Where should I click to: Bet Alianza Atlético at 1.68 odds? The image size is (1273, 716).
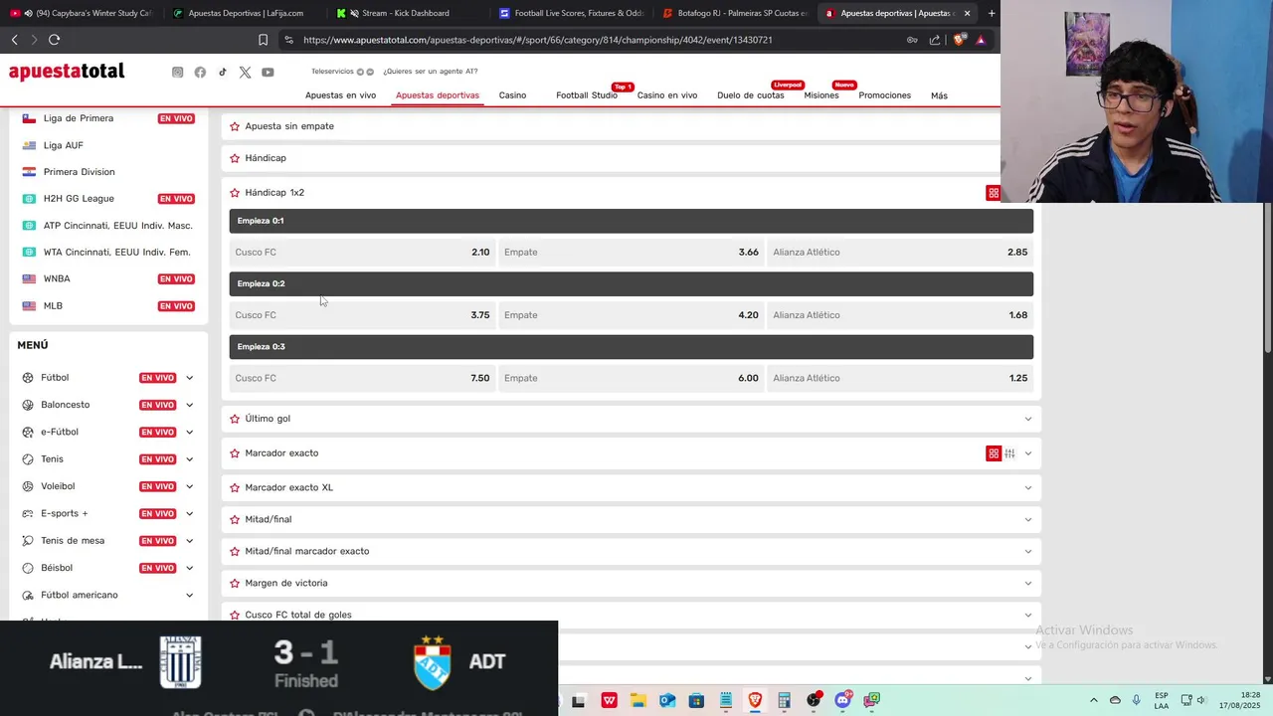pos(900,315)
